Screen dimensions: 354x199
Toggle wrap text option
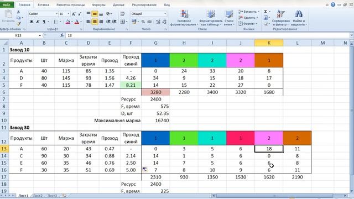[x=123, y=14]
